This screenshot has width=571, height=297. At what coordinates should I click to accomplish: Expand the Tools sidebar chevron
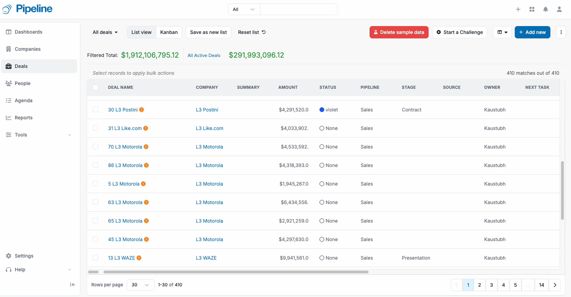pos(70,135)
